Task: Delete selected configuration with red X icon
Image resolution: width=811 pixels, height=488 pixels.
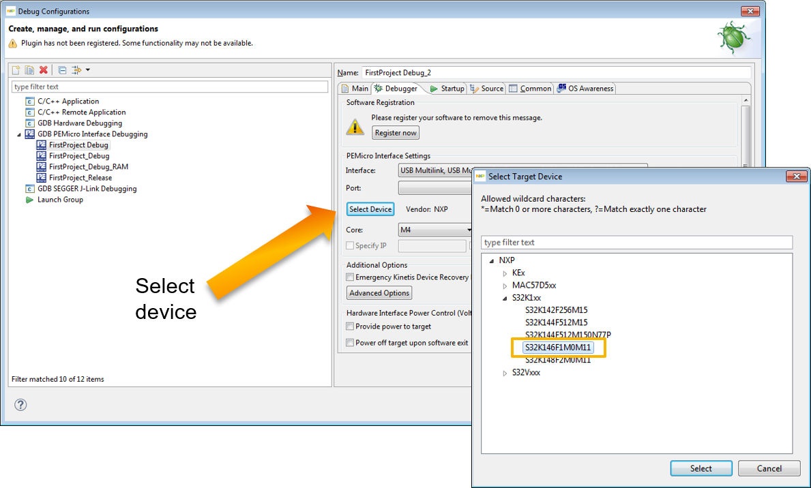Action: 43,70
